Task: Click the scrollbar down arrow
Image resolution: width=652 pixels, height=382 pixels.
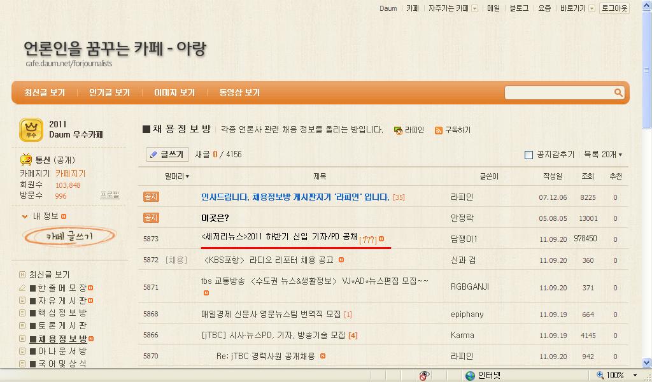Action: pyautogui.click(x=647, y=362)
